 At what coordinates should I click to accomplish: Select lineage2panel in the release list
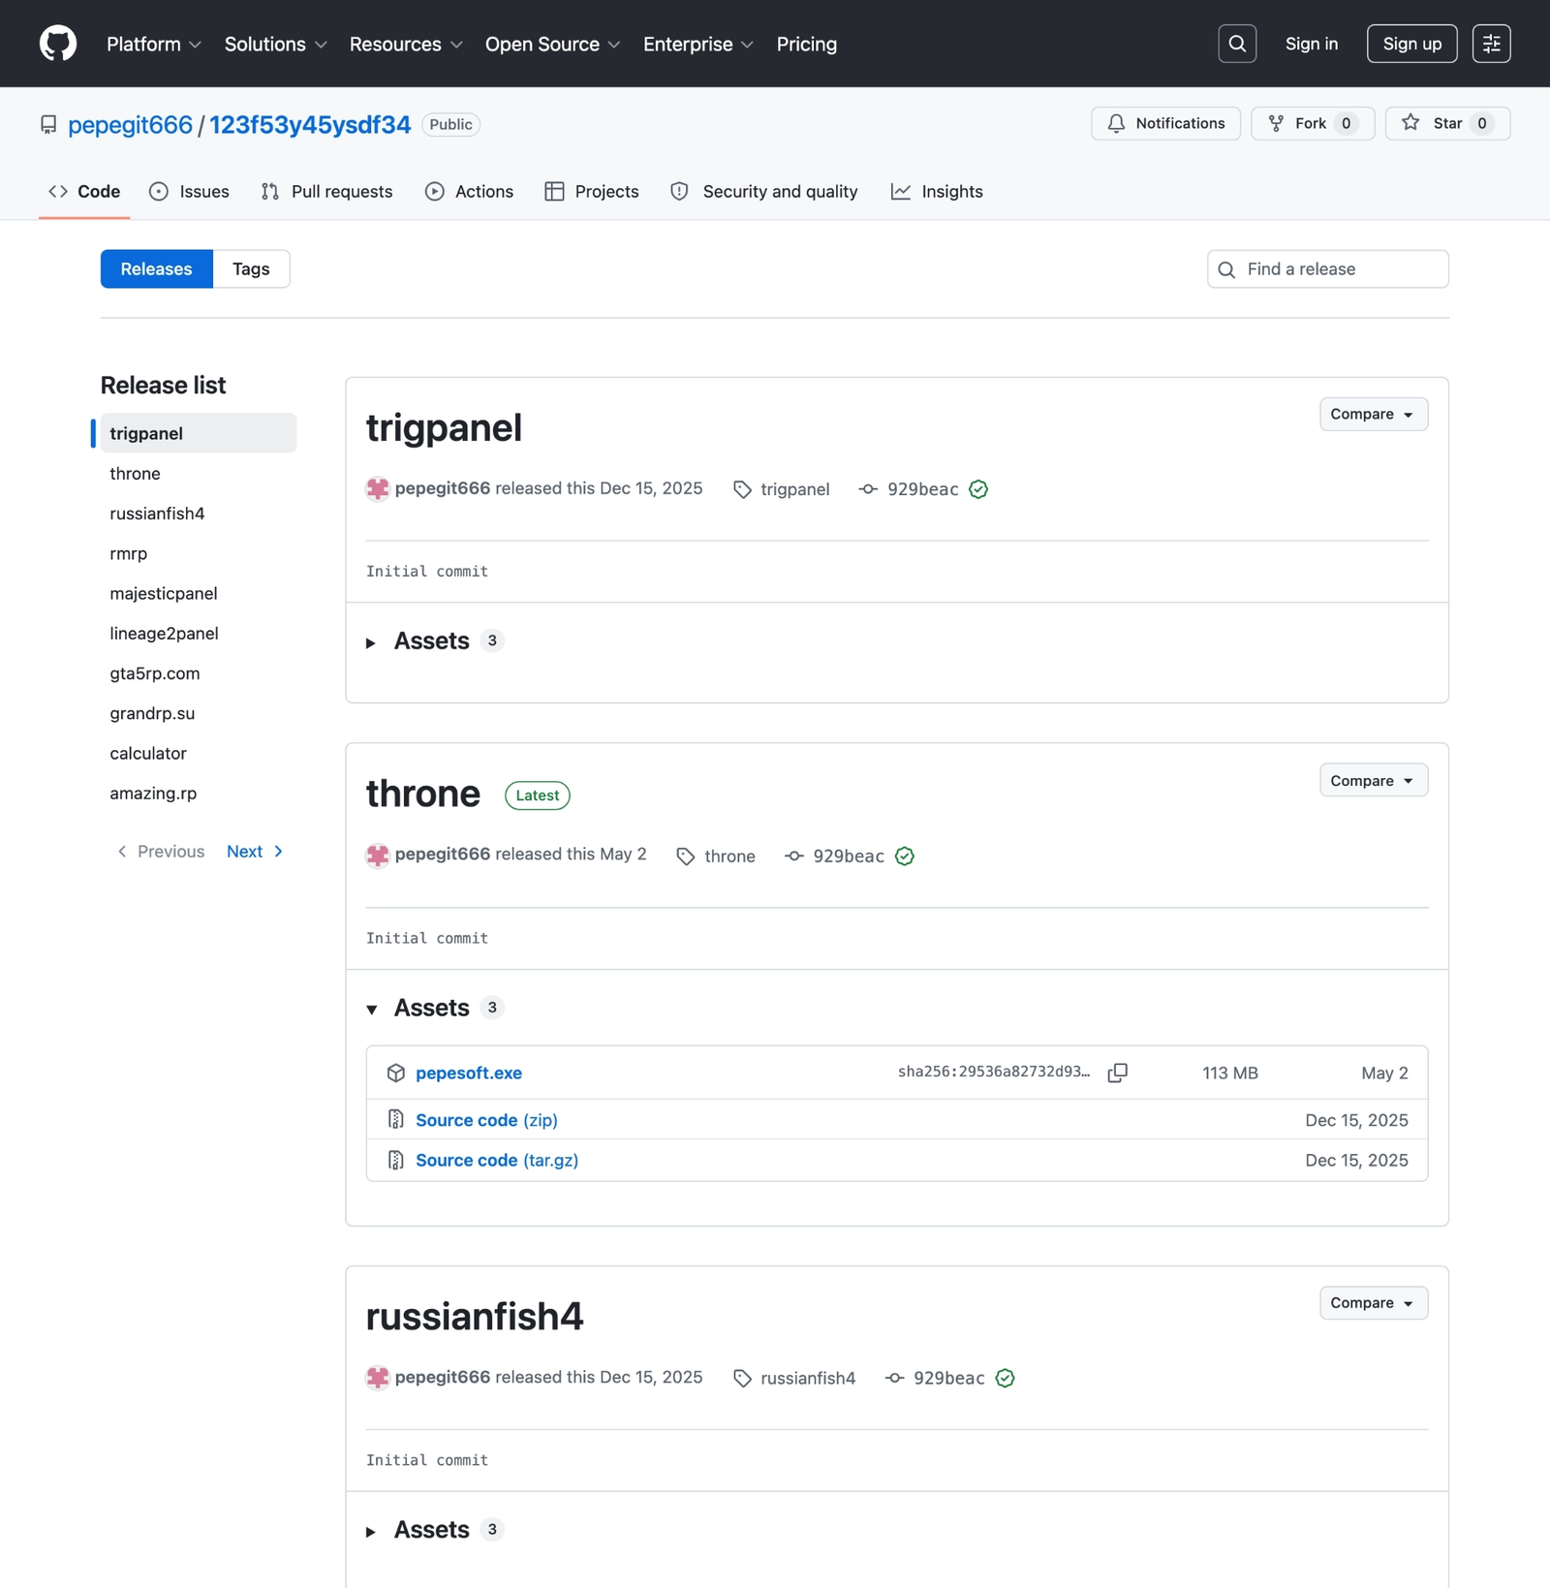point(198,634)
